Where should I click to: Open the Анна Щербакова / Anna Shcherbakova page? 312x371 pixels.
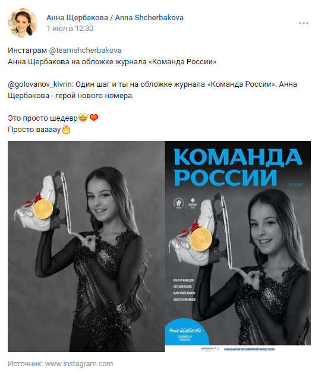click(x=115, y=17)
